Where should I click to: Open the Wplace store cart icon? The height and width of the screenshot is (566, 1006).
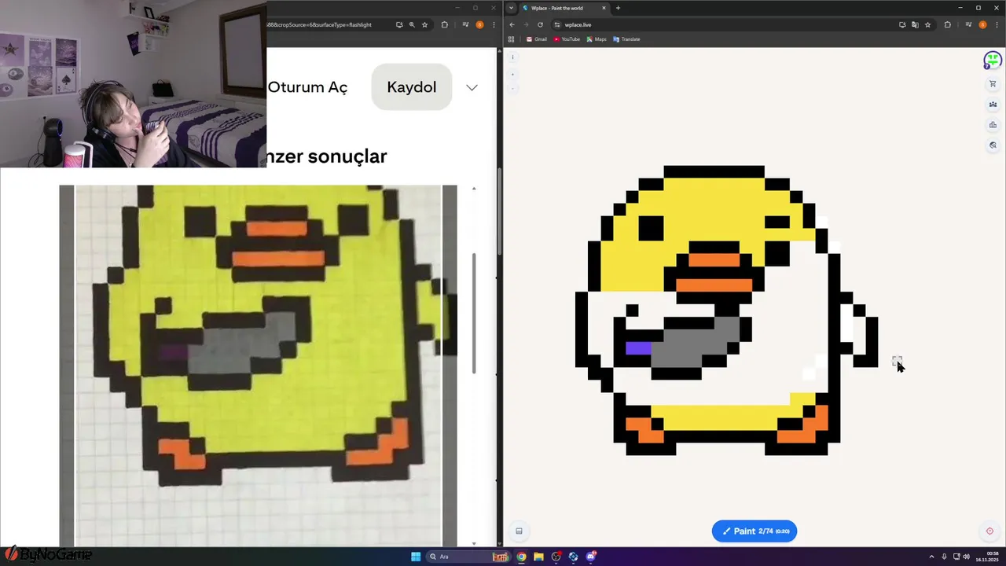[993, 84]
